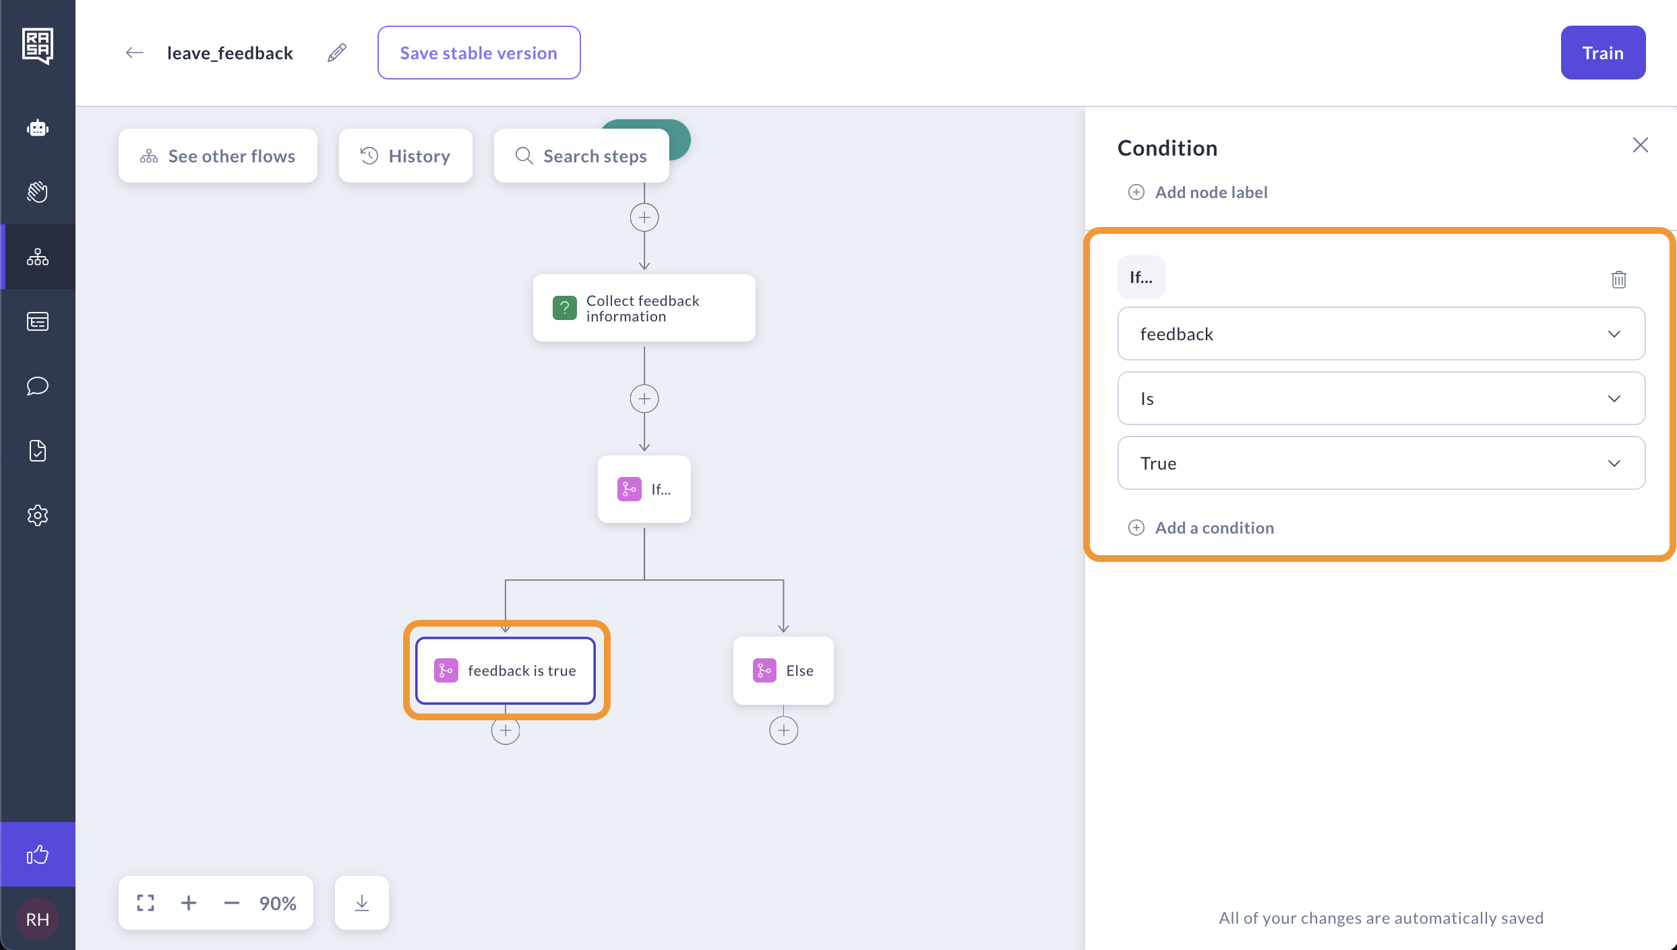Screen dimensions: 1677x950
Task: Zoom in the canvas with the plus button
Action: [x=189, y=903]
